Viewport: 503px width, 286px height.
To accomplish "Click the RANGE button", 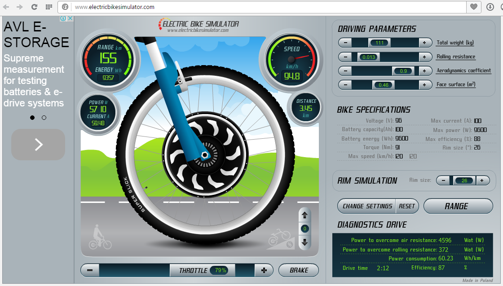I will [458, 206].
